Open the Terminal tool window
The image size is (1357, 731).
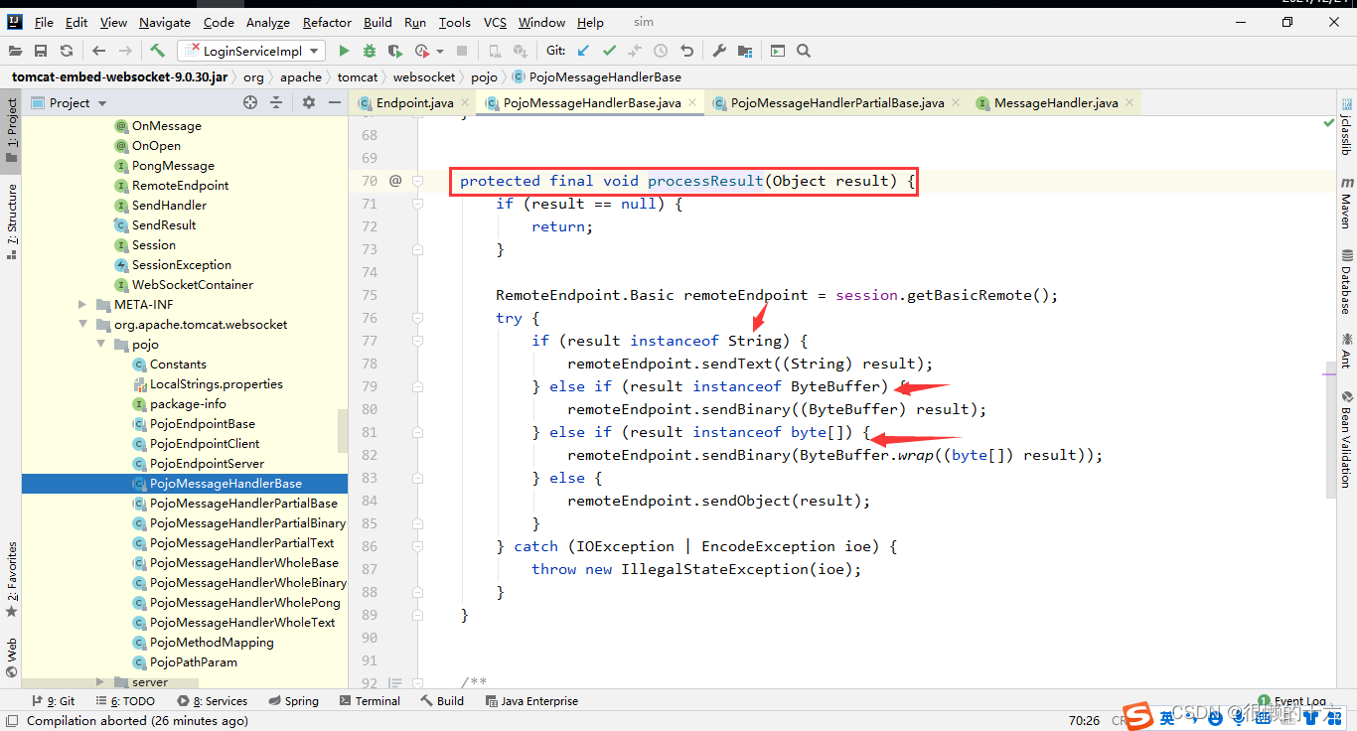(369, 701)
